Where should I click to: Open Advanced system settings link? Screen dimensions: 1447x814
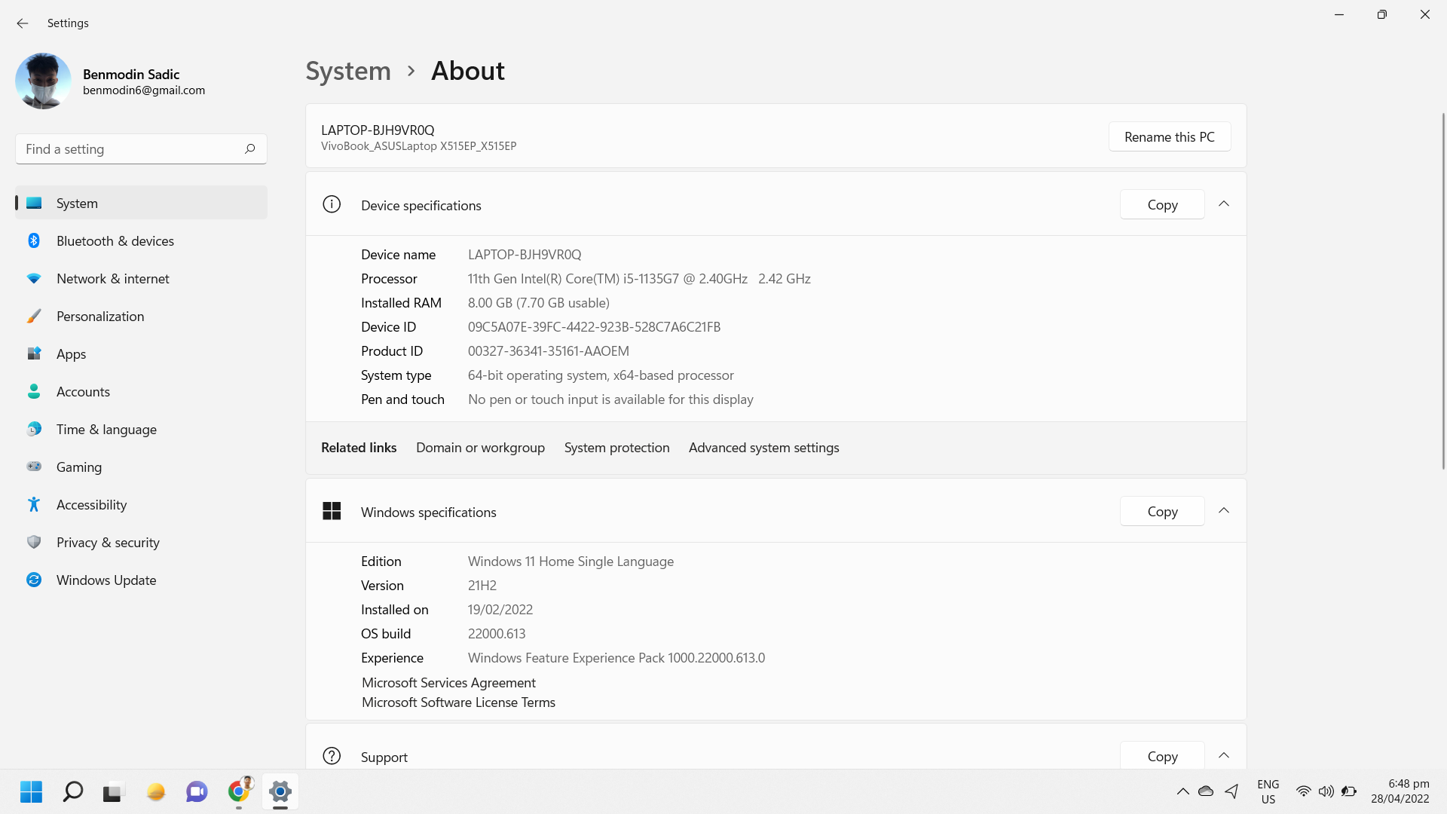click(x=763, y=448)
